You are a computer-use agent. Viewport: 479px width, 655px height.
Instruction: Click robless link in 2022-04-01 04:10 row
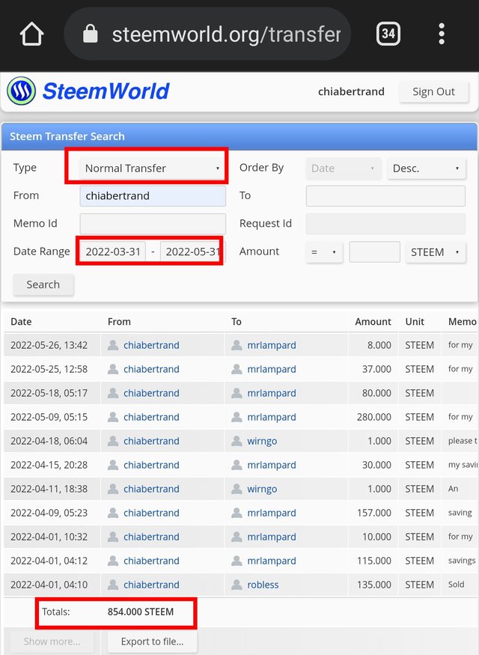(x=263, y=585)
